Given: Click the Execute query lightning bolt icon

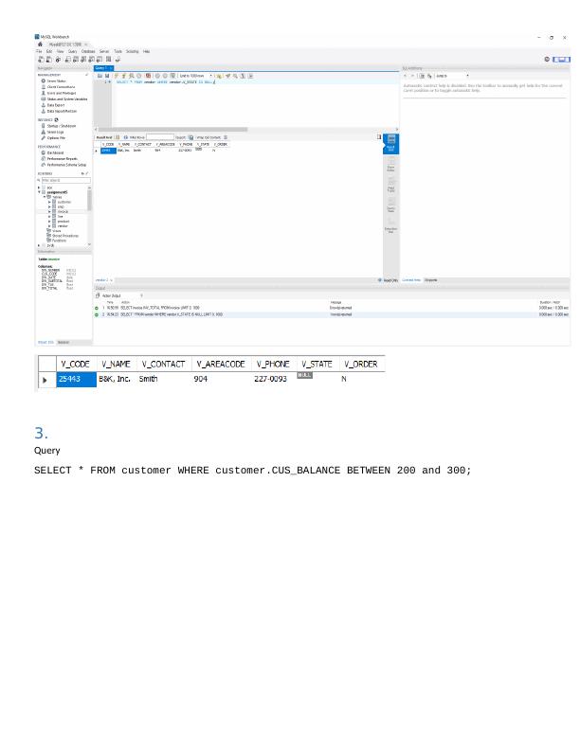Looking at the screenshot, I should coord(117,76).
